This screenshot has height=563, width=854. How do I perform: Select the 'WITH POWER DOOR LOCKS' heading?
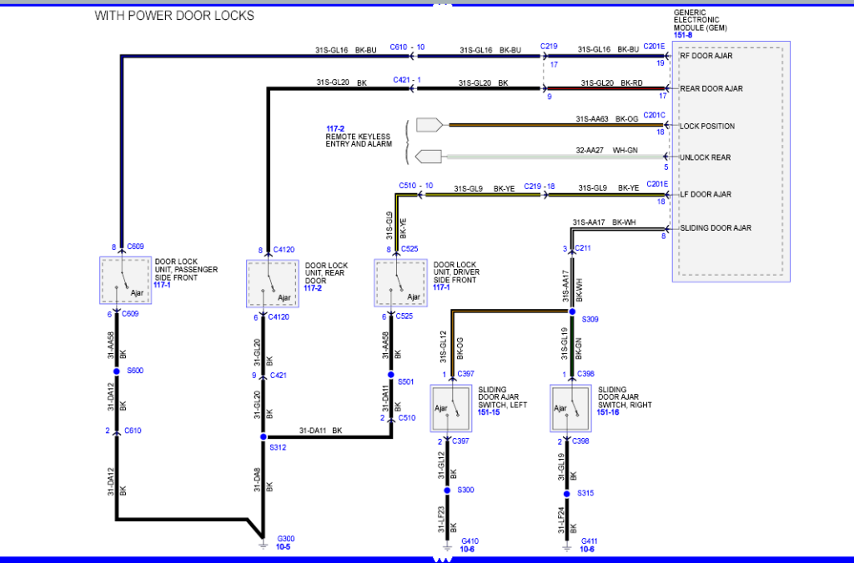coord(174,16)
